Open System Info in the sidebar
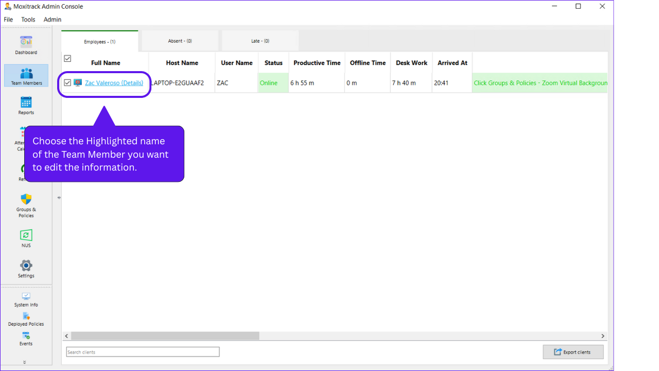659x371 pixels. click(x=26, y=300)
